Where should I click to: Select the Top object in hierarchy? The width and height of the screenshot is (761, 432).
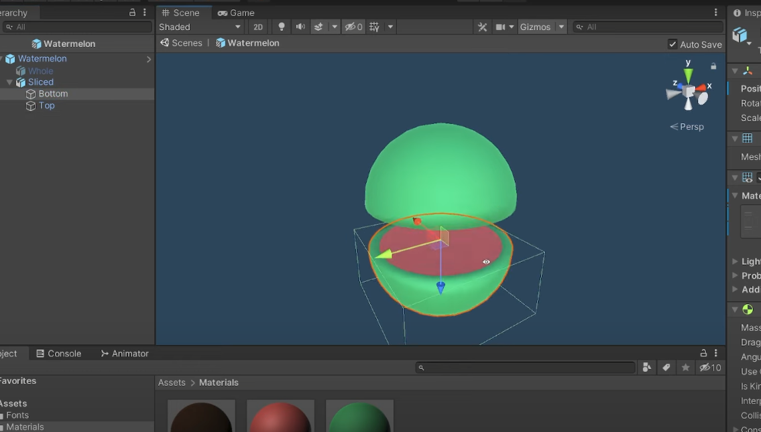(46, 105)
